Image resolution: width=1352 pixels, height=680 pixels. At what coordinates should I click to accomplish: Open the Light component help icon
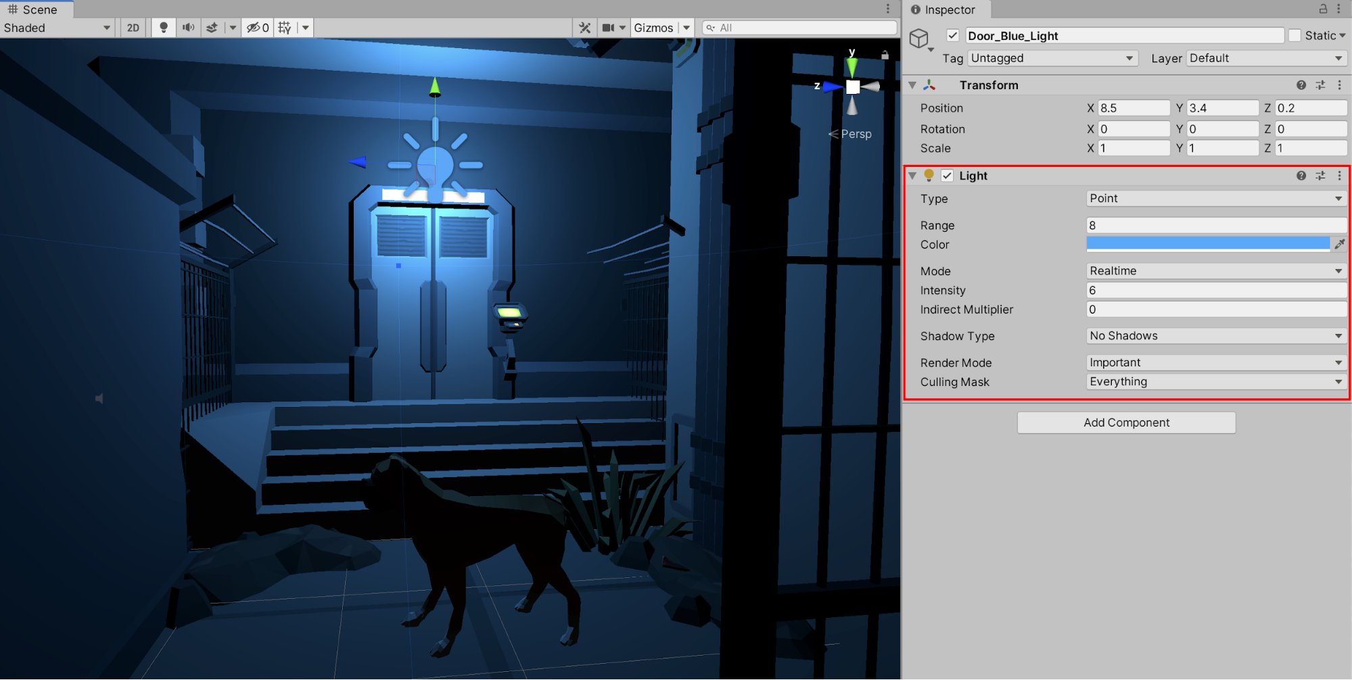(1301, 176)
